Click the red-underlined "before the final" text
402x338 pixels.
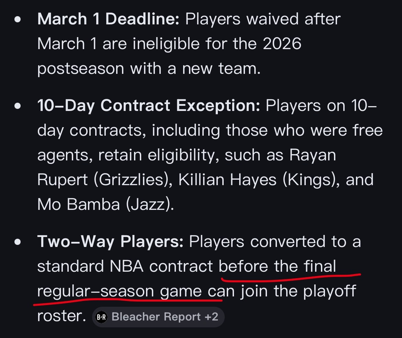click(x=278, y=267)
